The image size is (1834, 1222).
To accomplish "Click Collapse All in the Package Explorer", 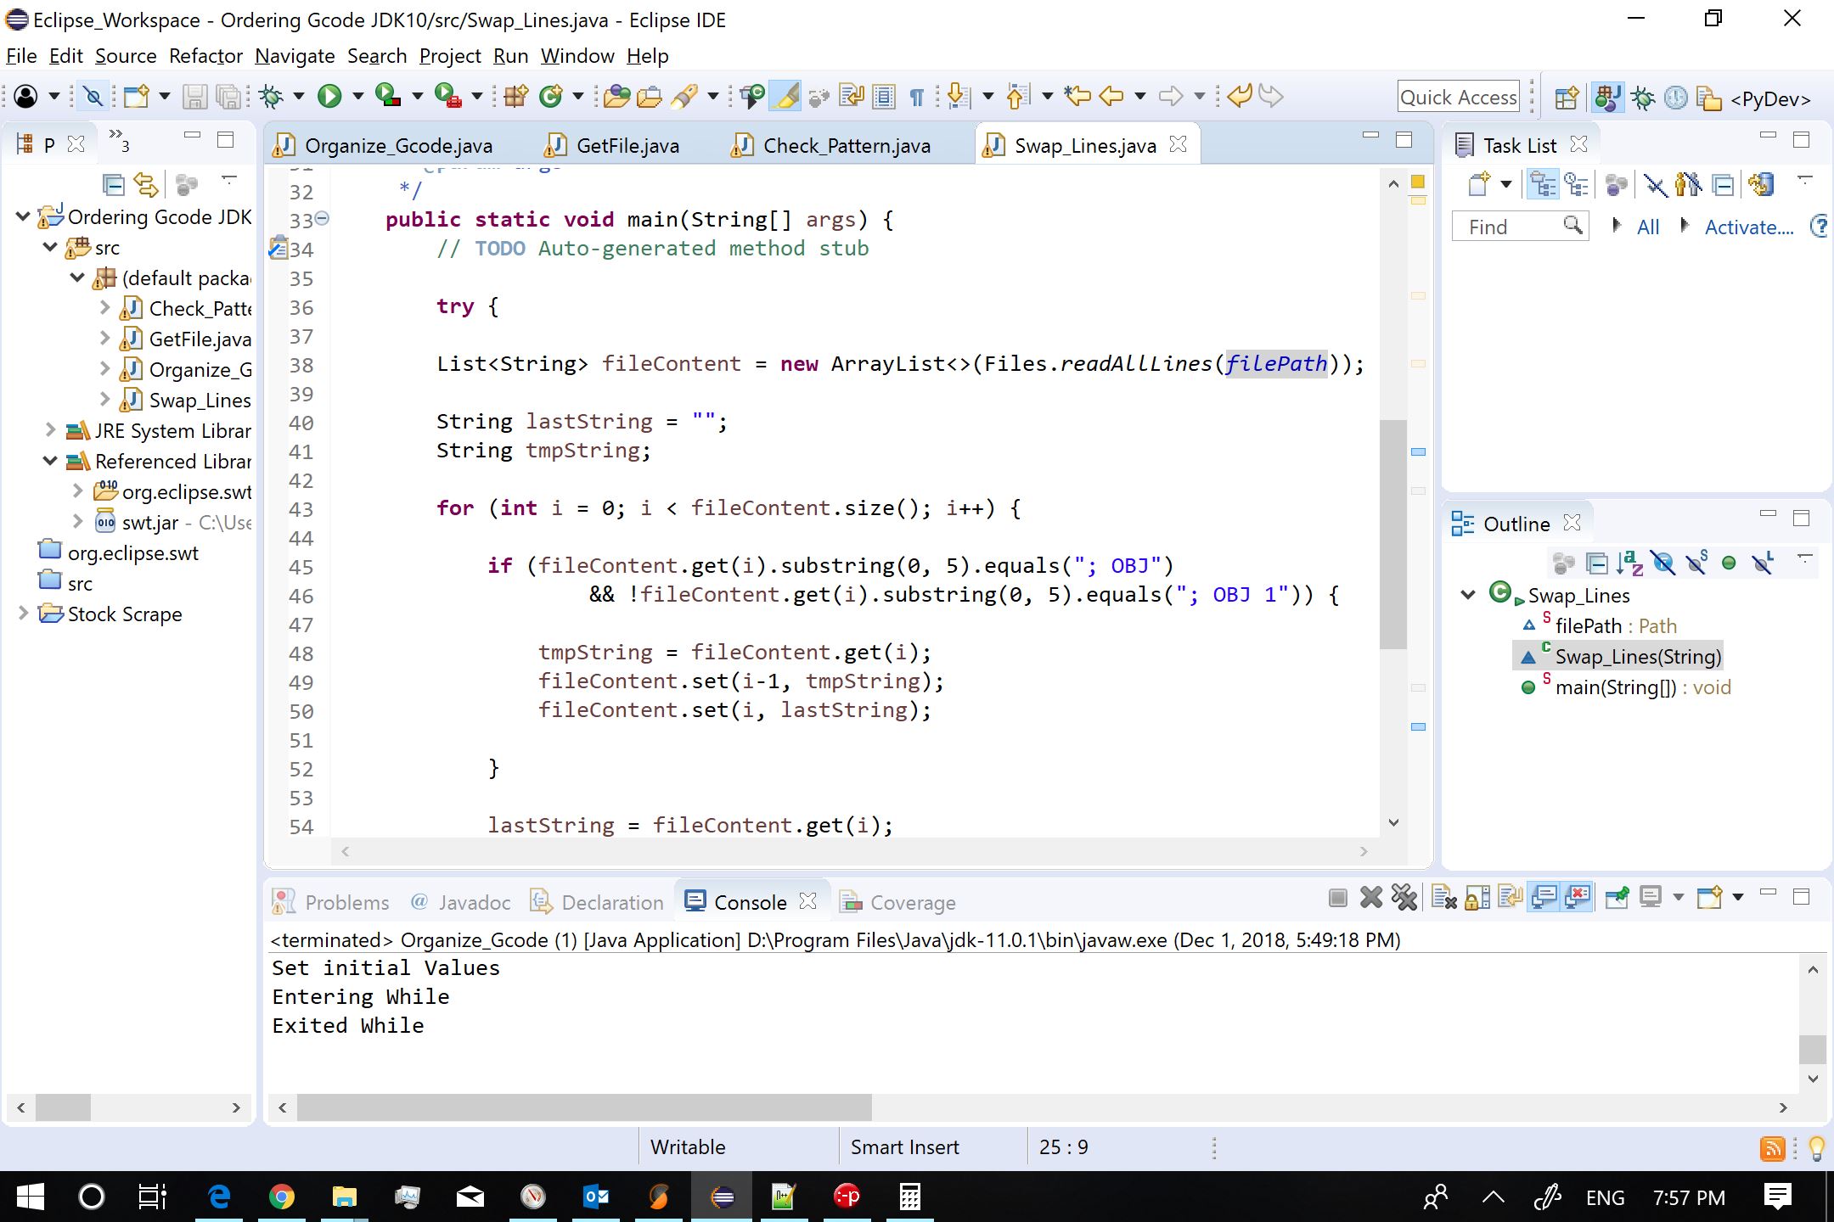I will click(x=113, y=184).
